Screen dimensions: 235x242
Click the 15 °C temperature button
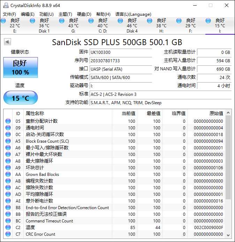(x=21, y=98)
